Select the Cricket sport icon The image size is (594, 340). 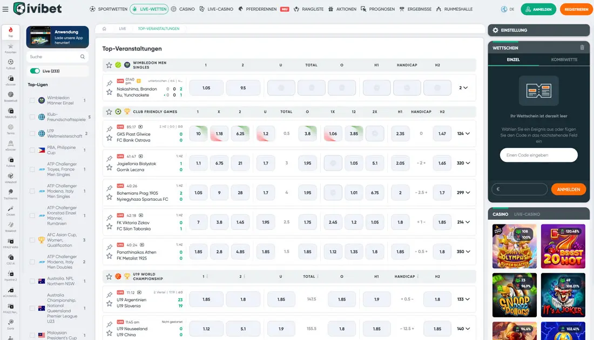click(x=11, y=210)
